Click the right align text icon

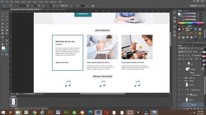tap(78, 6)
